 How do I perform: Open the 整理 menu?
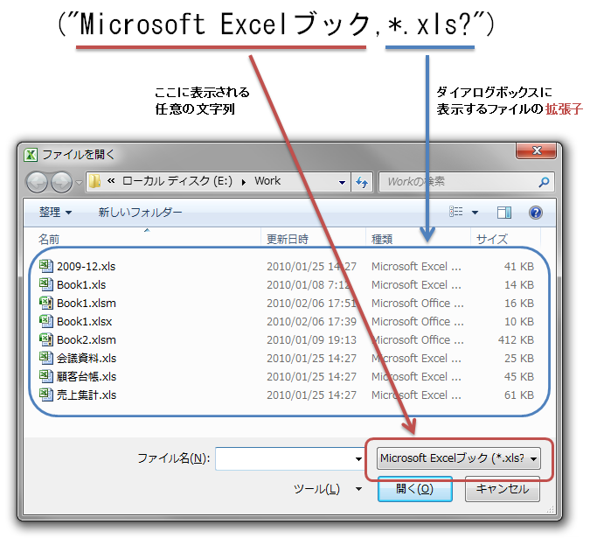[x=55, y=213]
